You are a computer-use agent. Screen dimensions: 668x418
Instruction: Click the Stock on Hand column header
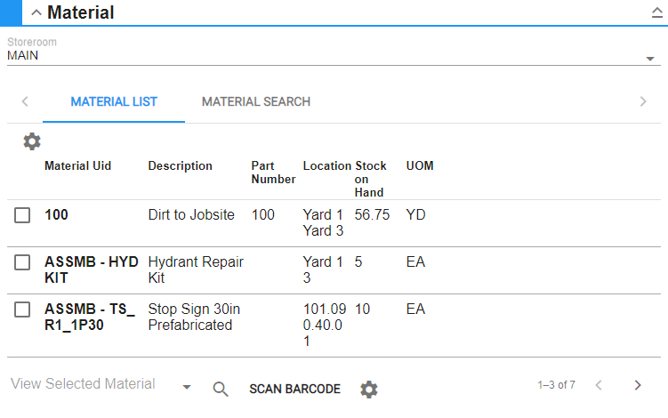point(370,179)
